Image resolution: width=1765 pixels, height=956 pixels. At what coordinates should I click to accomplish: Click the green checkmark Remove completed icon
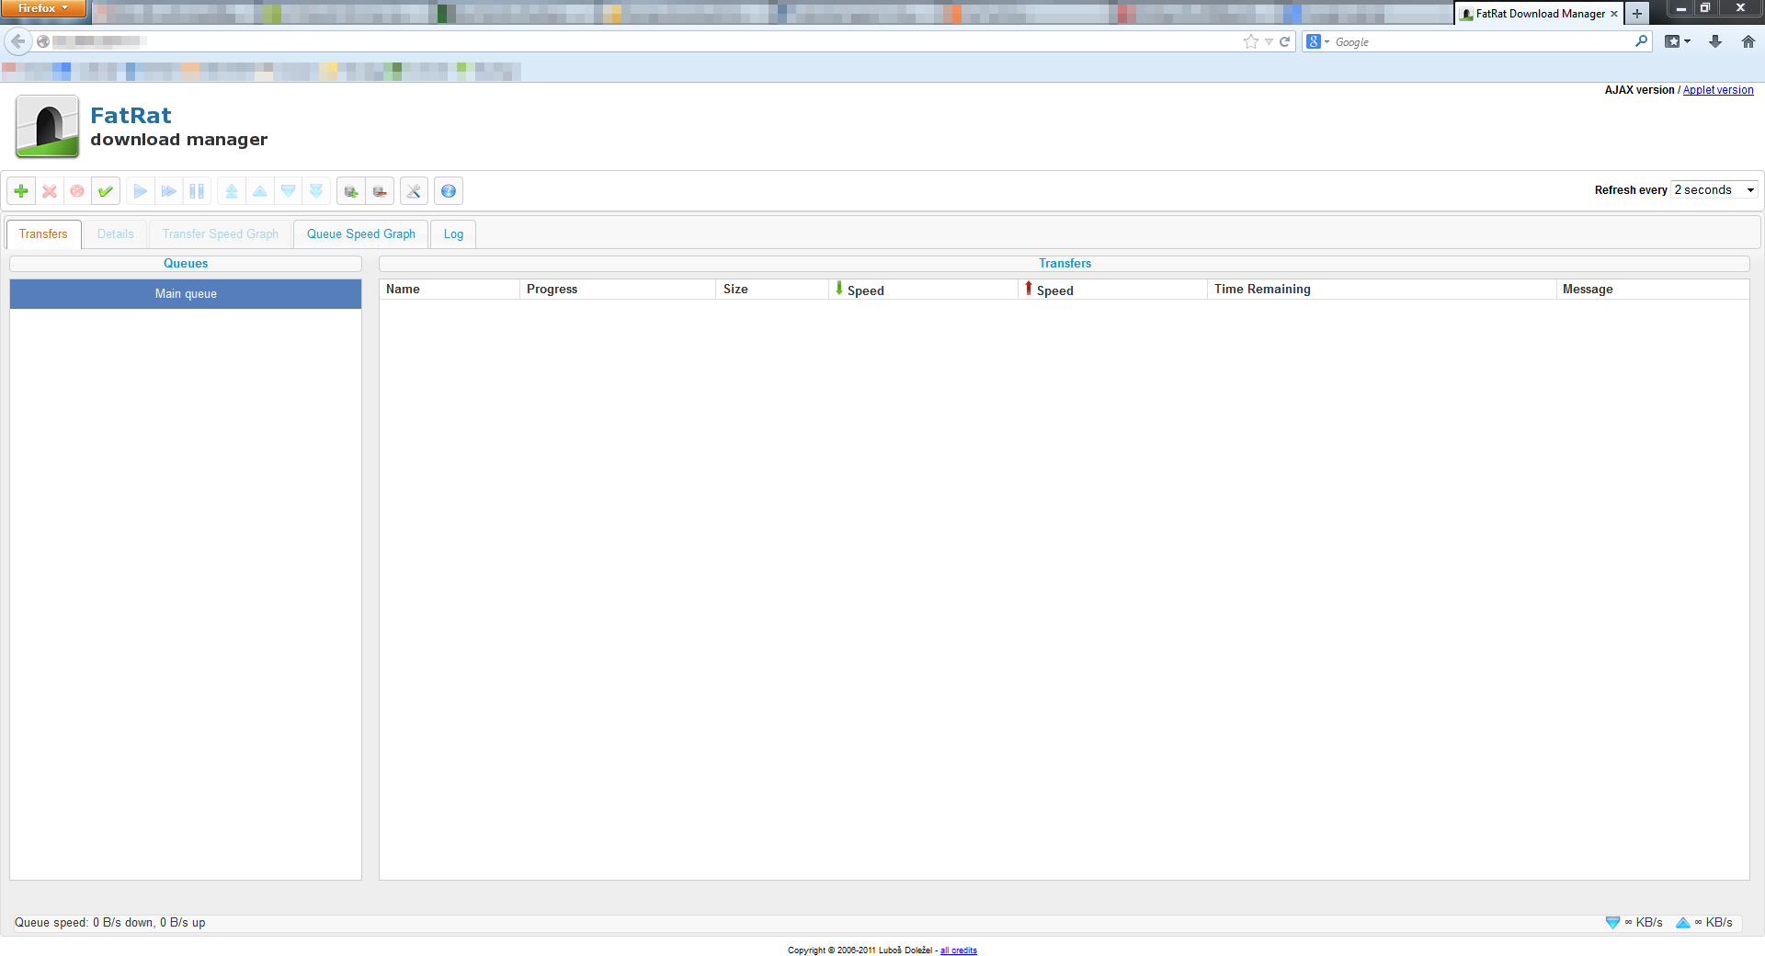point(106,191)
